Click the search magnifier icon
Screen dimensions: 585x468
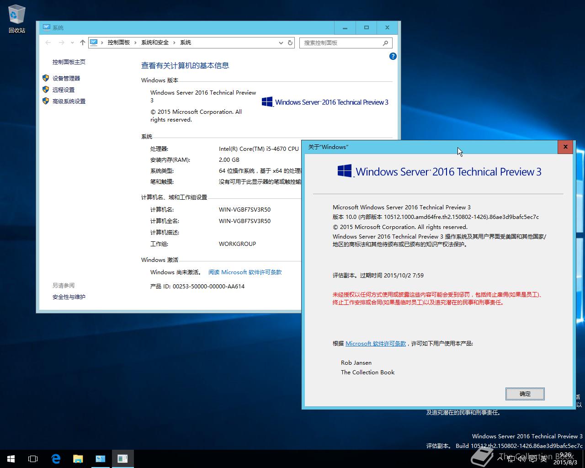386,43
